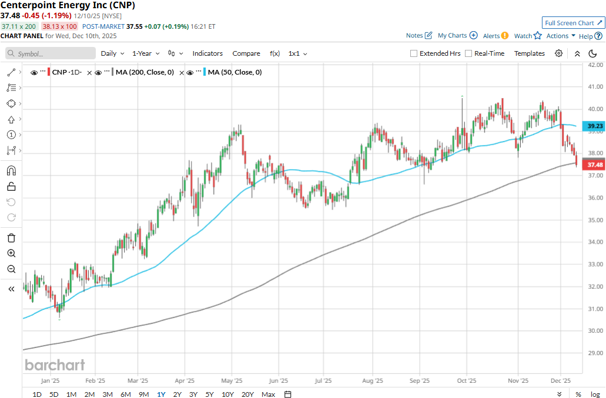The width and height of the screenshot is (606, 398).
Task: Hide the MA (200, Close, 0) indicator
Action: tap(99, 72)
